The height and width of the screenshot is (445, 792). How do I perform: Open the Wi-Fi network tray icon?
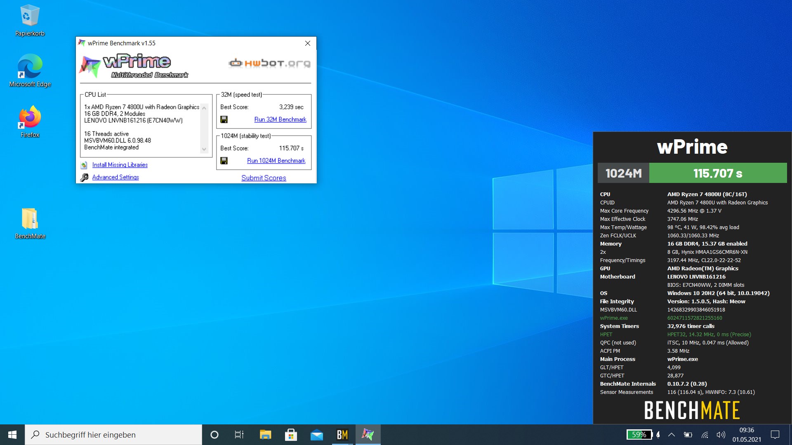(x=705, y=435)
